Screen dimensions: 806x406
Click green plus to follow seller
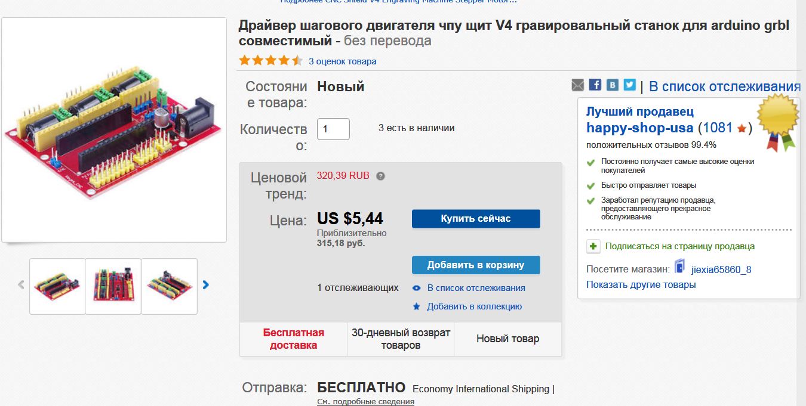593,246
